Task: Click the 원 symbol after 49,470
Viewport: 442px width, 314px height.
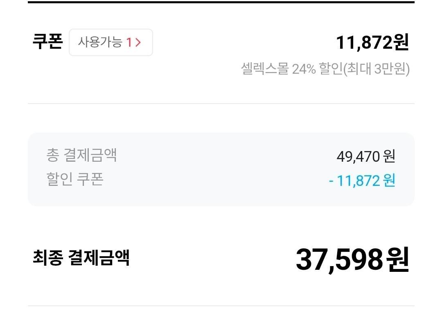Action: [389, 156]
